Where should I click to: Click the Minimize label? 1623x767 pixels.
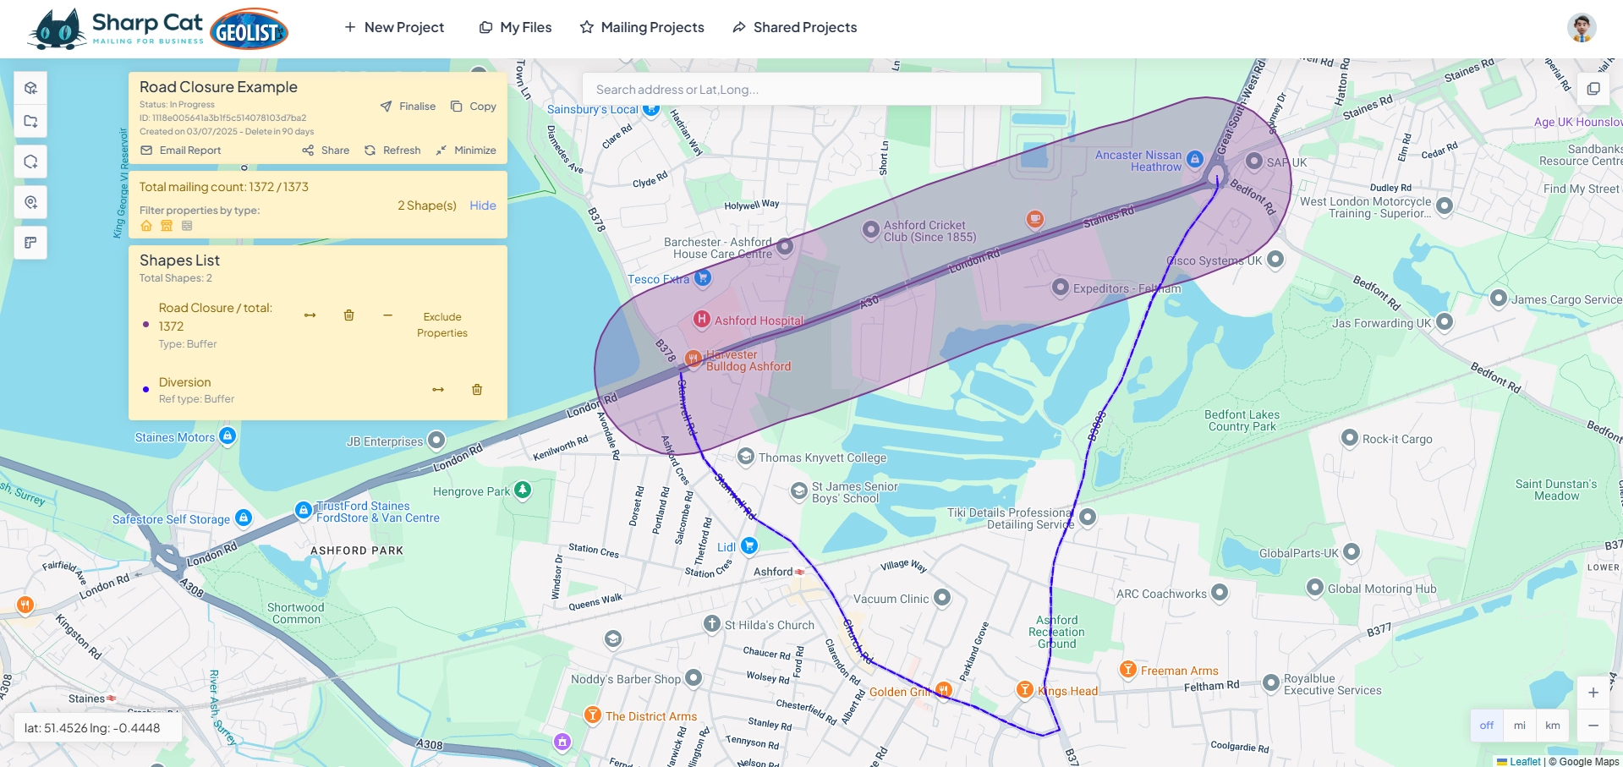click(x=475, y=151)
